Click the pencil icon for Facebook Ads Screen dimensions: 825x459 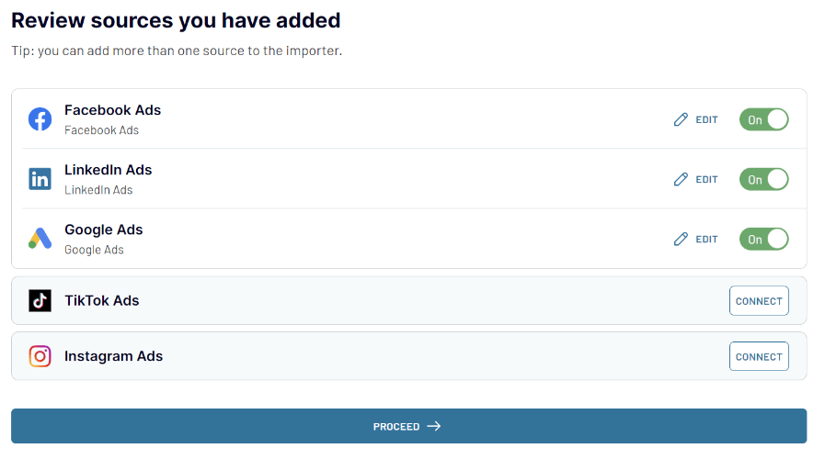(681, 119)
